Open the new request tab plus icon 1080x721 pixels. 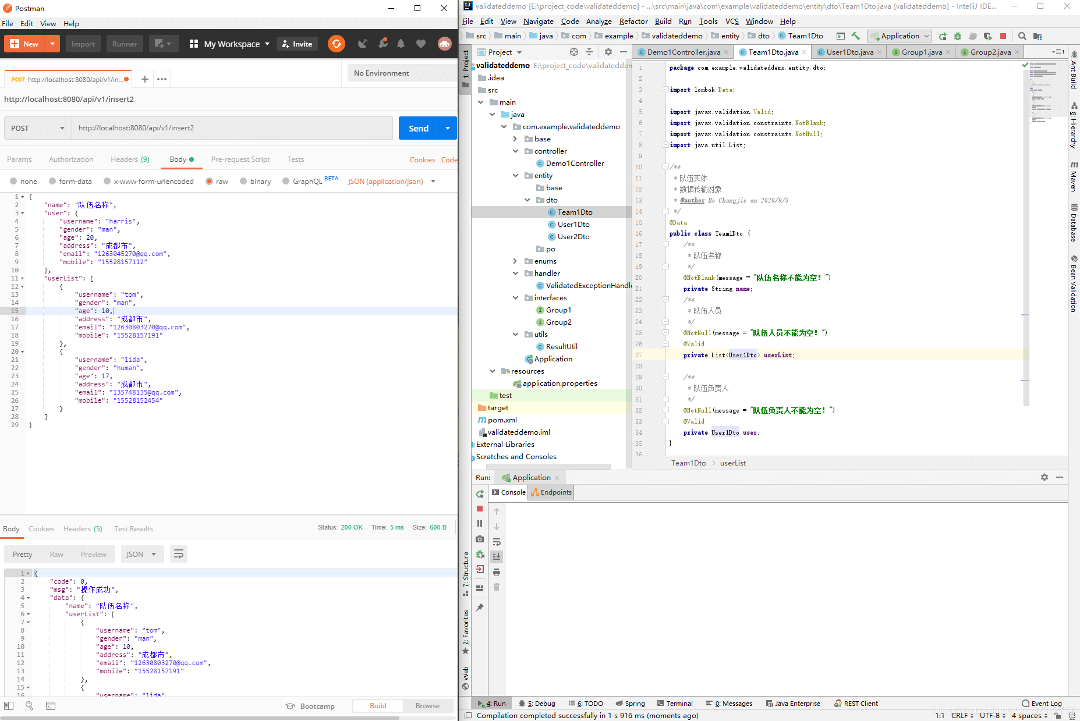click(x=145, y=79)
